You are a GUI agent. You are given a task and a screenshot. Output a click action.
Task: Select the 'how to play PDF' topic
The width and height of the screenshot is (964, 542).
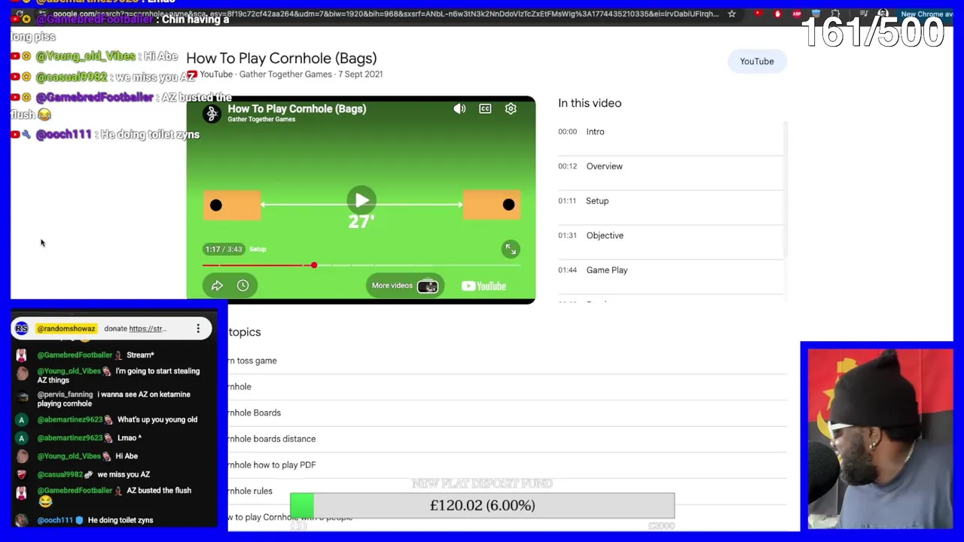pos(506,465)
